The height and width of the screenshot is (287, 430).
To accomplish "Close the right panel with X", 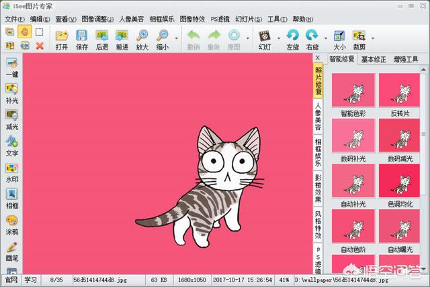I will 318,58.
